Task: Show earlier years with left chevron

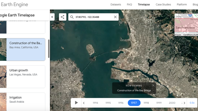Action: pos(84,103)
